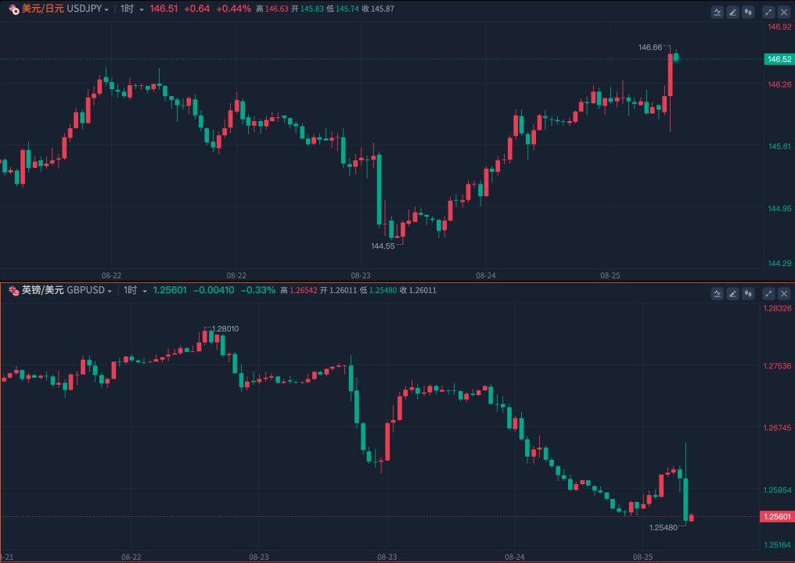Click current price label 146.52 on axis
The height and width of the screenshot is (563, 795).
[779, 59]
